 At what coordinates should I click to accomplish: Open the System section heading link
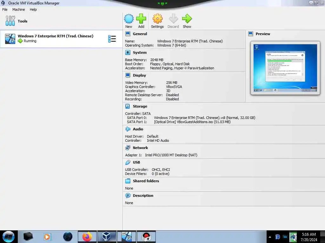pos(140,53)
